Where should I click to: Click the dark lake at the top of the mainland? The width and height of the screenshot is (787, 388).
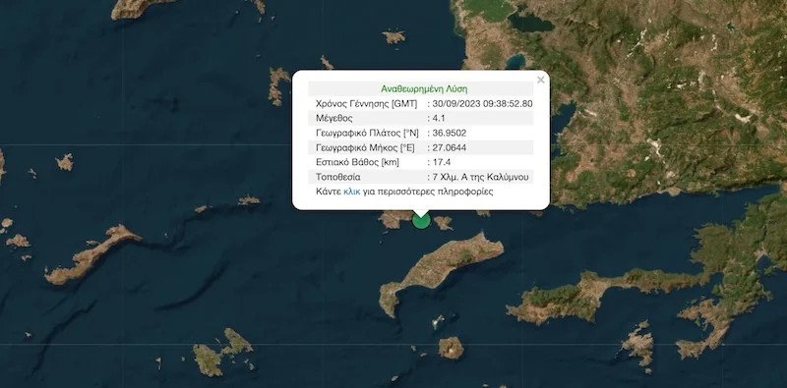coord(531,23)
